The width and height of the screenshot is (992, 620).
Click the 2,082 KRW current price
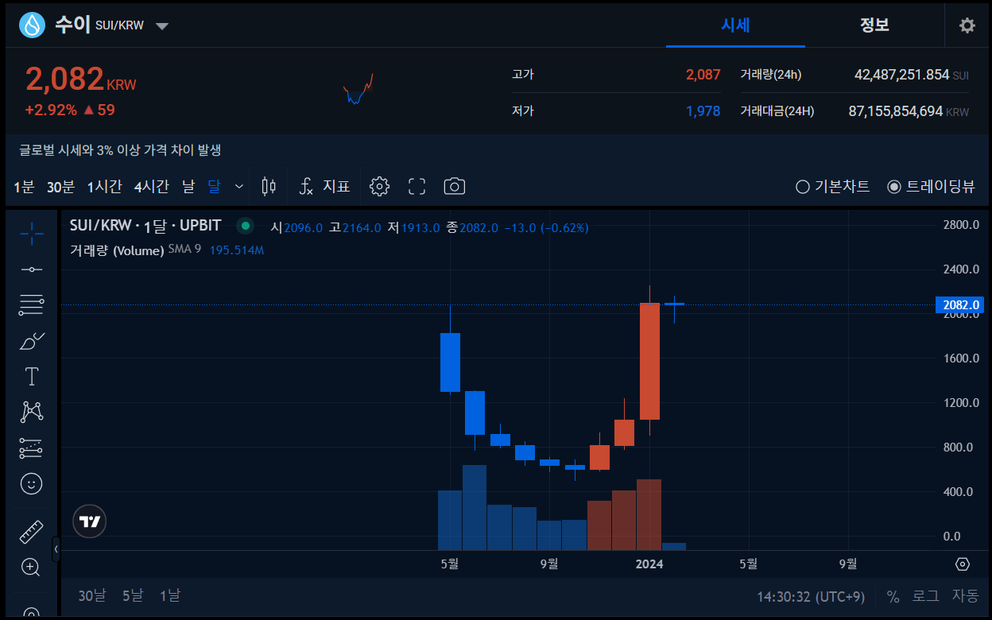(x=80, y=79)
